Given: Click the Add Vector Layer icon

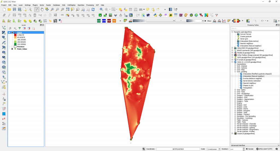Looking at the screenshot, I should pyautogui.click(x=4, y=28).
